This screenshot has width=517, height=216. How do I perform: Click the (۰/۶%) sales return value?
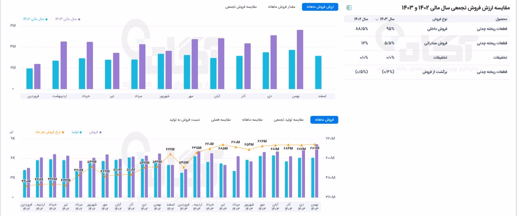[x=387, y=72]
